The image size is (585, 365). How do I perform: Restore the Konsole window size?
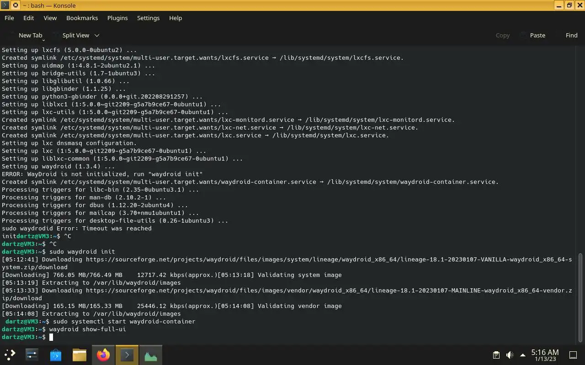coord(569,5)
